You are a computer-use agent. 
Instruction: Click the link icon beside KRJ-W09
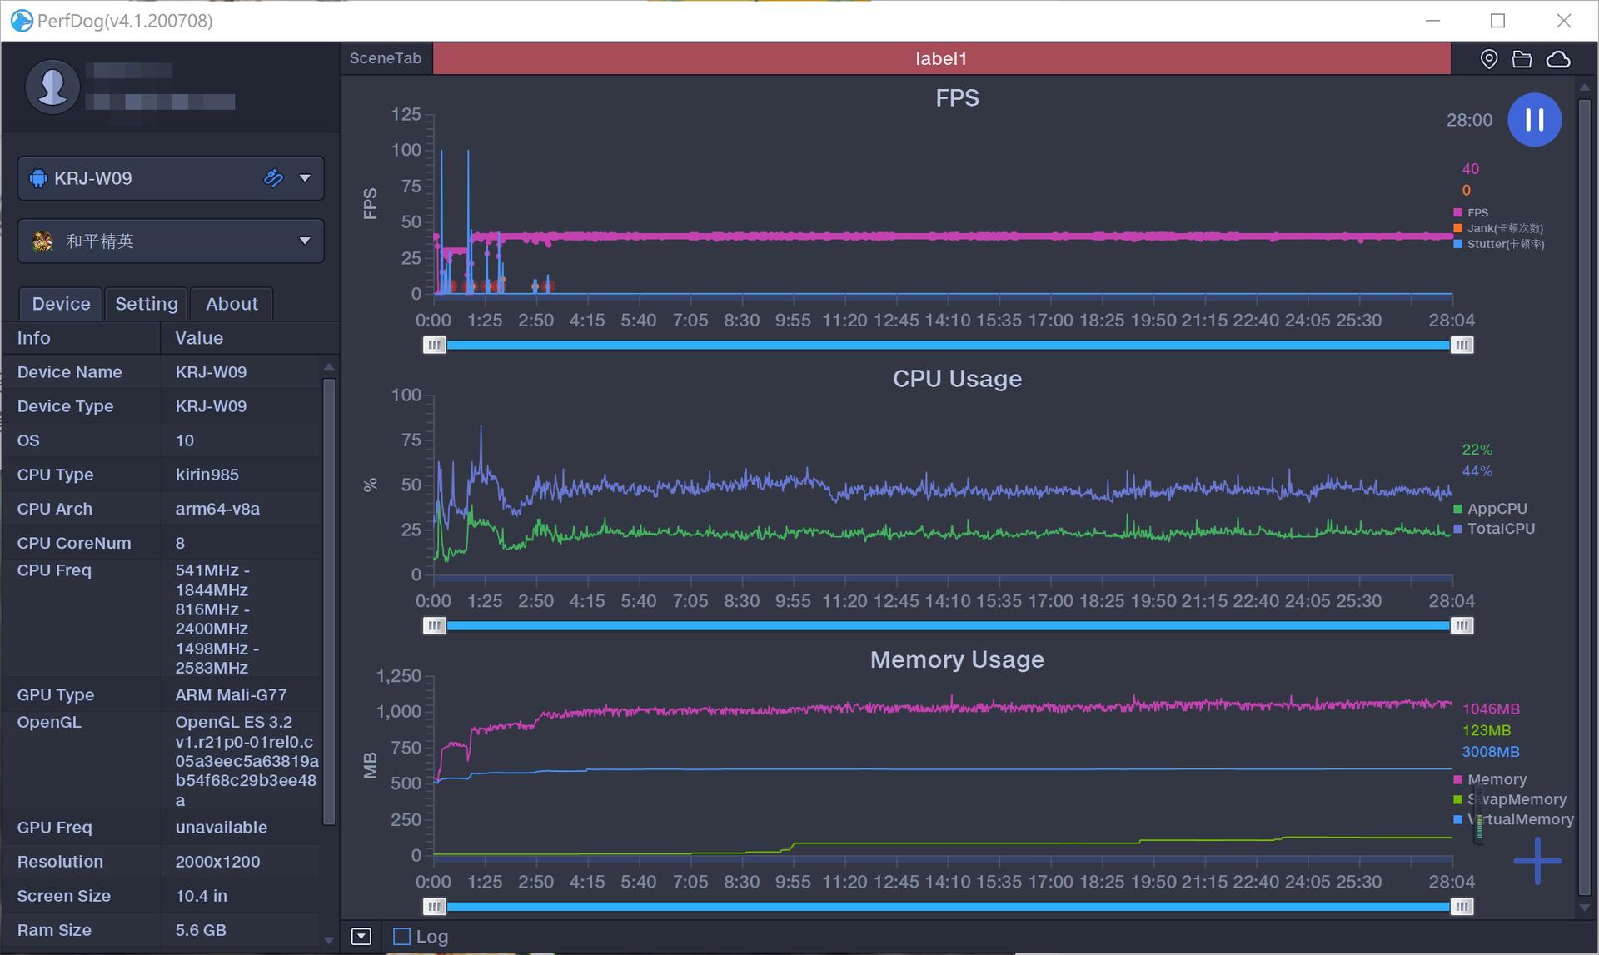click(273, 177)
